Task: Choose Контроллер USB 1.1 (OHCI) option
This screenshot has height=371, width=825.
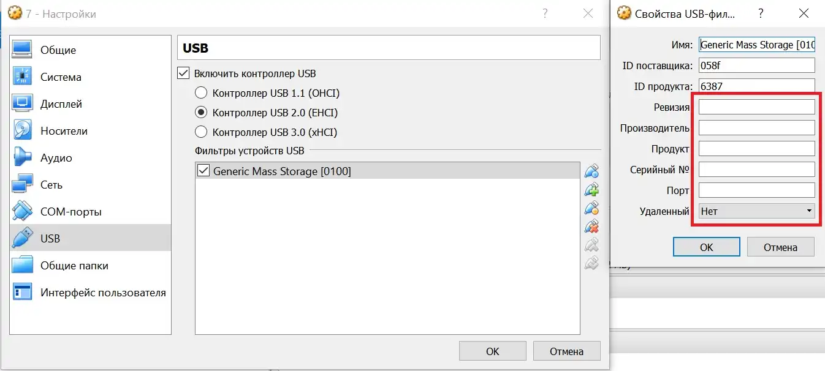Action: (x=201, y=94)
